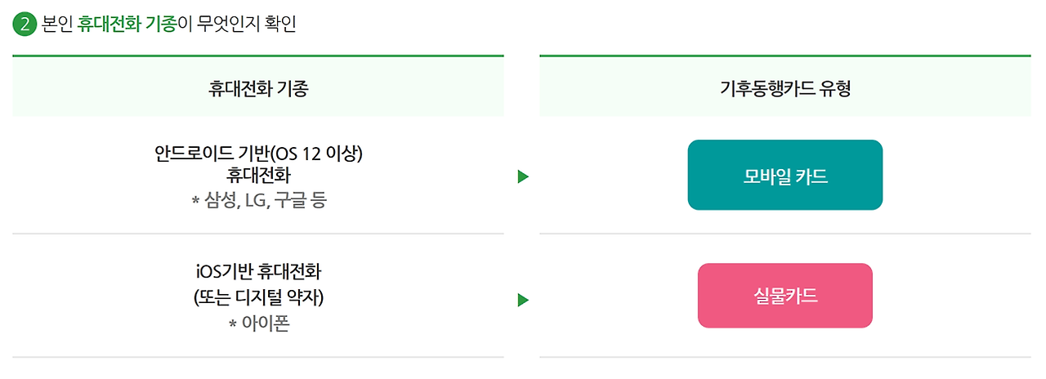The height and width of the screenshot is (379, 1046).
Task: Click the green top border of the right table
Action: pos(784,56)
